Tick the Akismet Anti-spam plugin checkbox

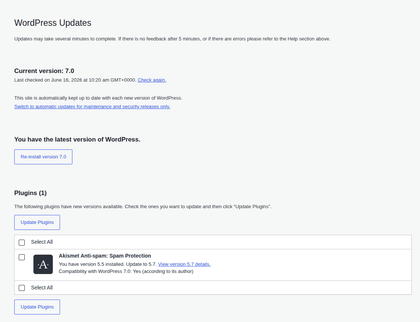[22, 257]
